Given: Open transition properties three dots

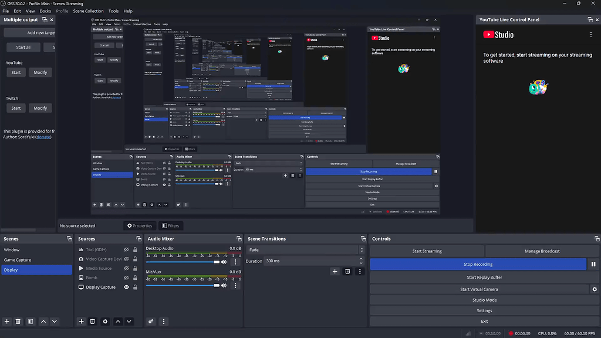Looking at the screenshot, I should pyautogui.click(x=360, y=271).
